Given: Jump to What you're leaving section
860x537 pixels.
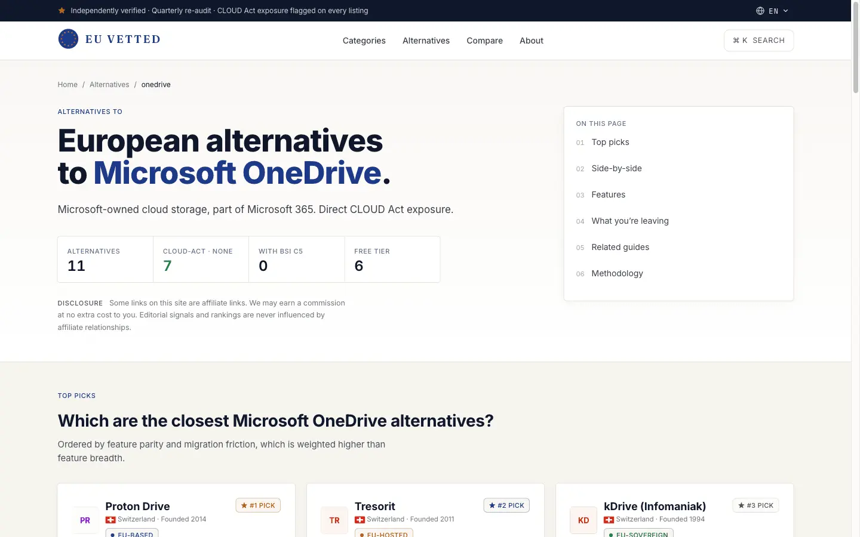Looking at the screenshot, I should pyautogui.click(x=630, y=221).
